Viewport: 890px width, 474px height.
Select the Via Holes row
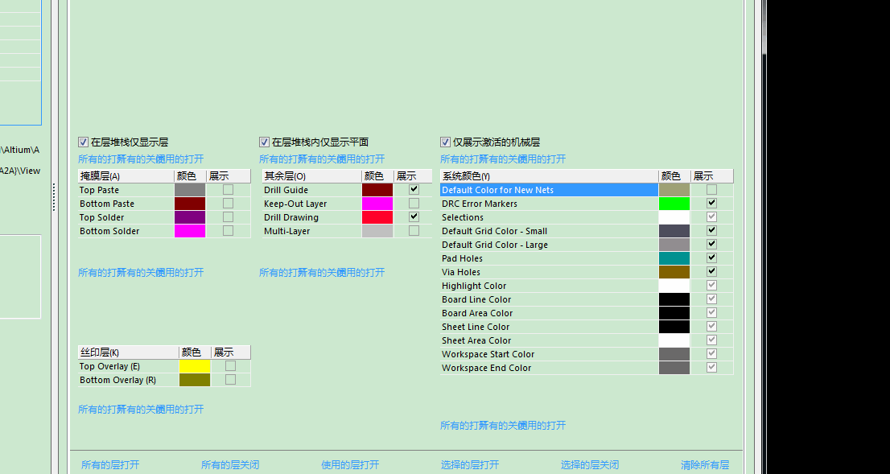click(548, 272)
